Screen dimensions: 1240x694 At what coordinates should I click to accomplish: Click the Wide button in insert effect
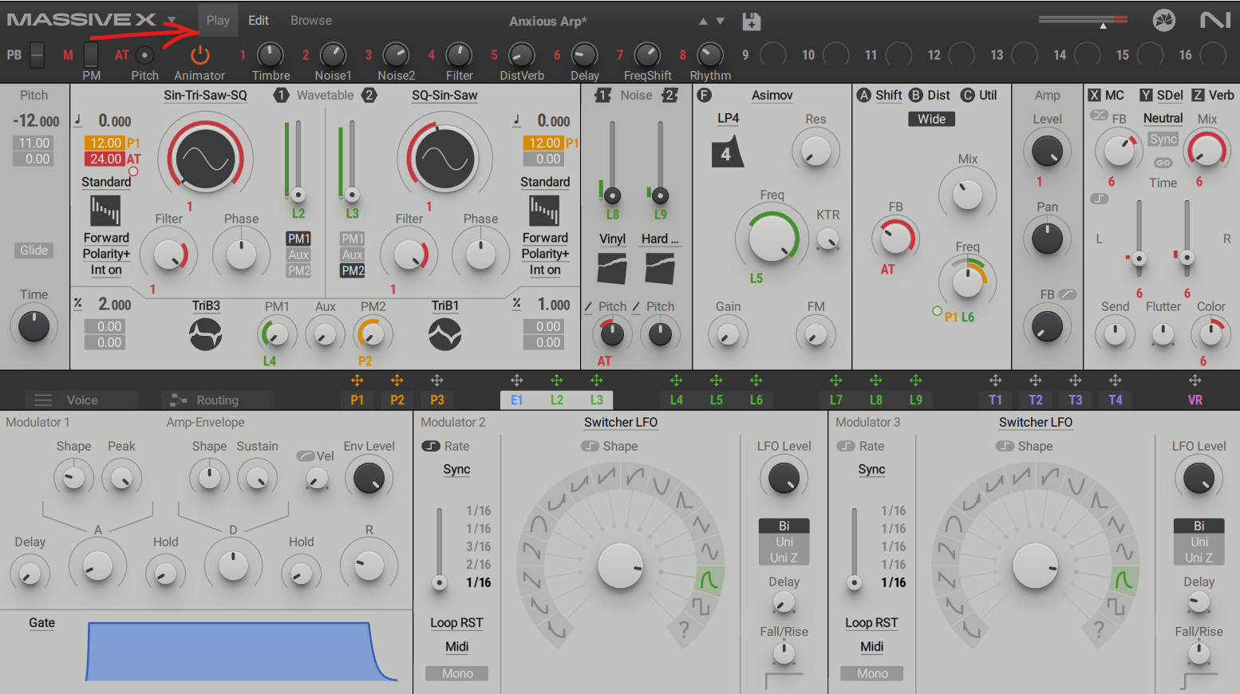point(931,119)
